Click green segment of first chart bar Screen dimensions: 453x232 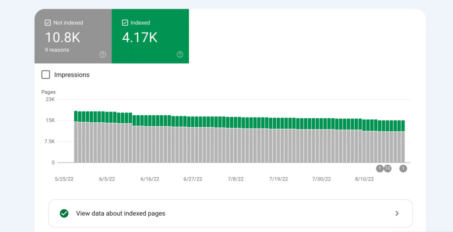76,116
